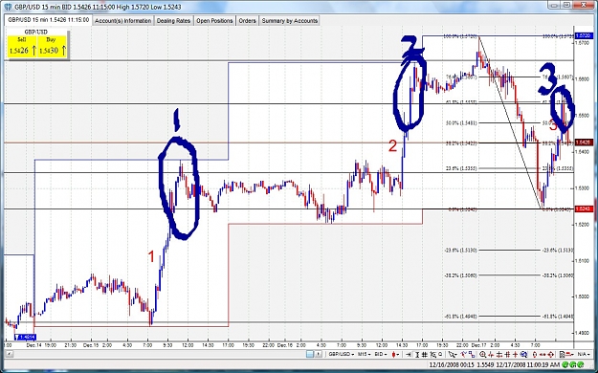Click the red horizontal scale arrows icon
598x373 pixels.
click(x=543, y=354)
